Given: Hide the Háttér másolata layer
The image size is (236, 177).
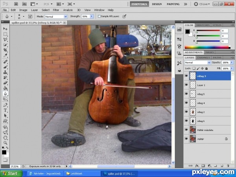Looking at the screenshot, I should [x=186, y=130].
